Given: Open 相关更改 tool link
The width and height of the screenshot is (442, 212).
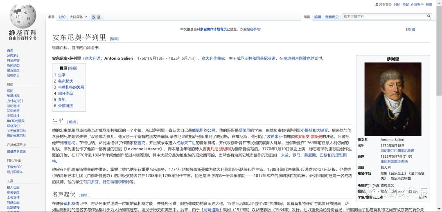Looking at the screenshot, I should point(13,192).
